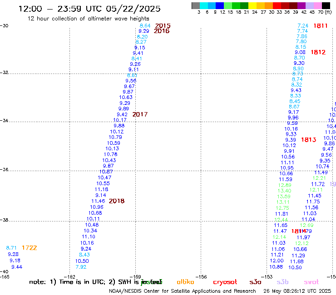Select the 's3b' satellite legend label
Viewport: 336px width, 295px height.
tap(282, 282)
